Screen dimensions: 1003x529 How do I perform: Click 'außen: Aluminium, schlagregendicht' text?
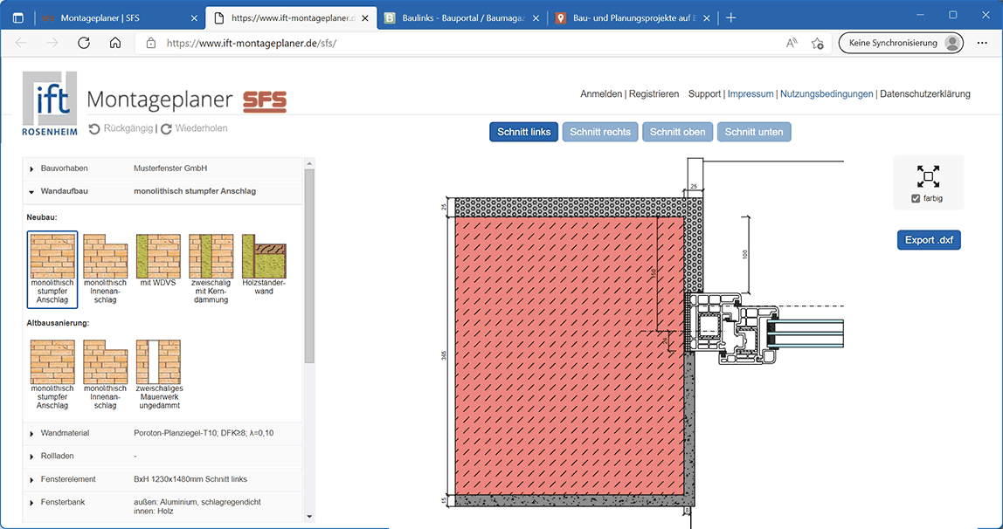point(197,502)
